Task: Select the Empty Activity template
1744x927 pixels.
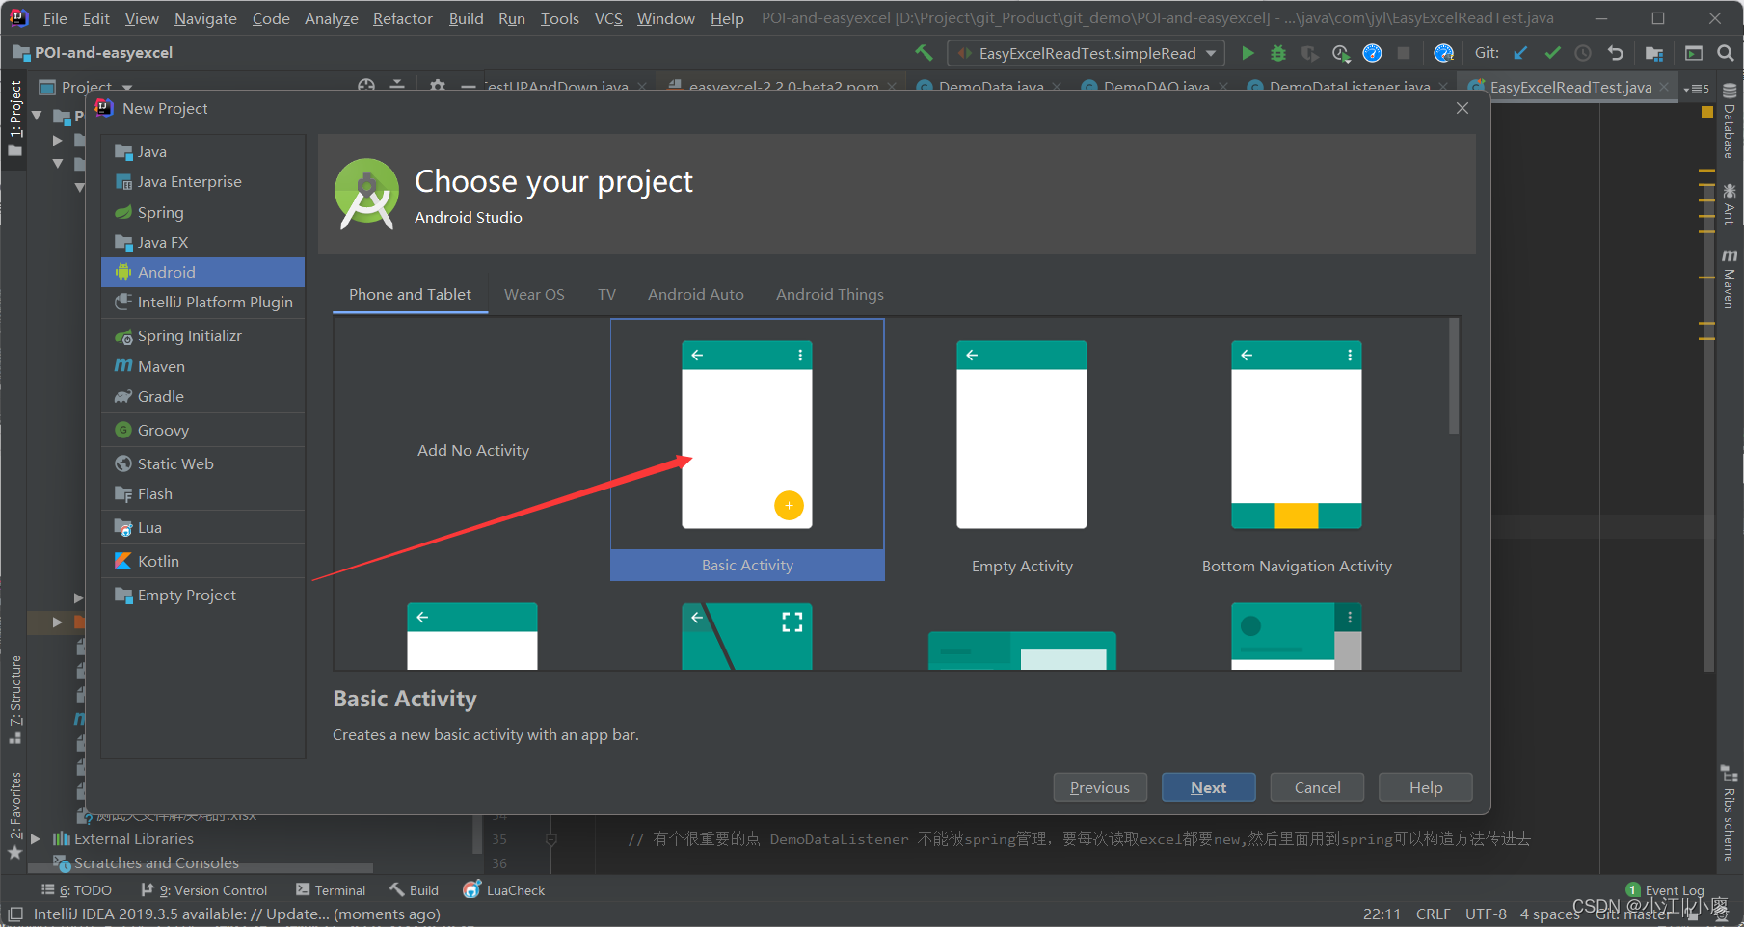Action: coord(1022,450)
